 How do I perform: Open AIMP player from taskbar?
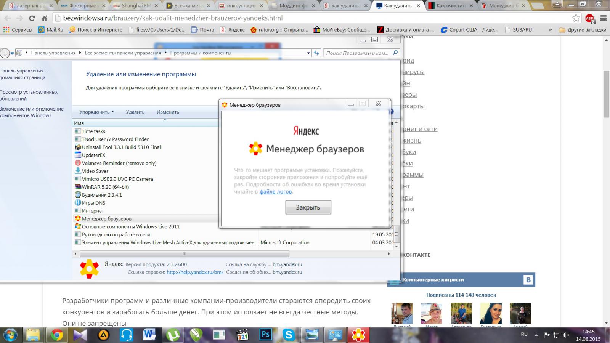pos(103,335)
